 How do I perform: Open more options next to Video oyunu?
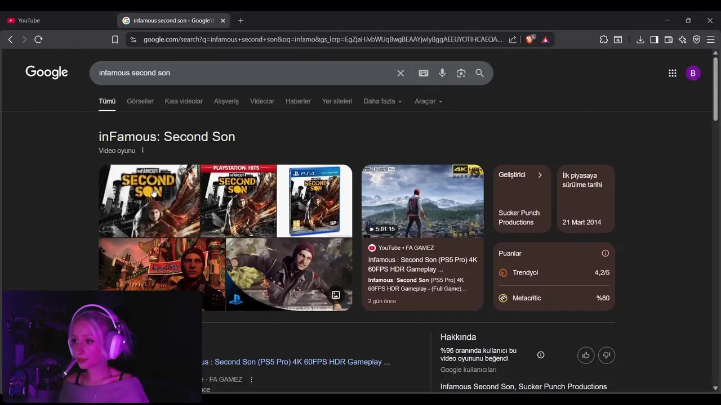tap(143, 150)
